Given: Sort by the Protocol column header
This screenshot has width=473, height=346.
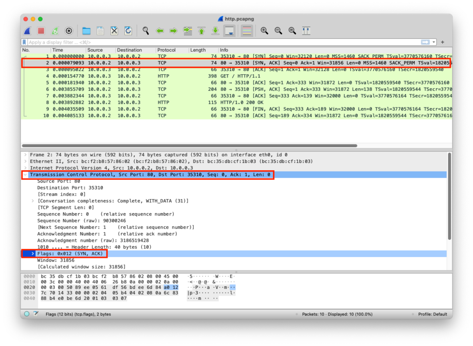Looking at the screenshot, I should [166, 50].
